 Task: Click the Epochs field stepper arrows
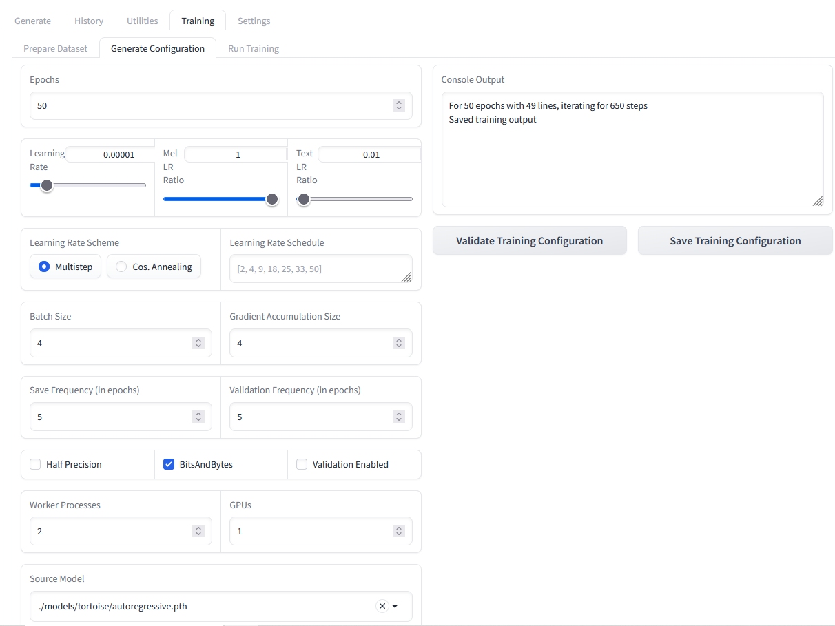398,105
